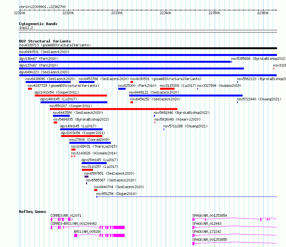Image resolution: width=286 pixels, height=247 pixels.
Task: Click nsv5484935 ByrskaBishop2022 label
Action: tap(81, 119)
